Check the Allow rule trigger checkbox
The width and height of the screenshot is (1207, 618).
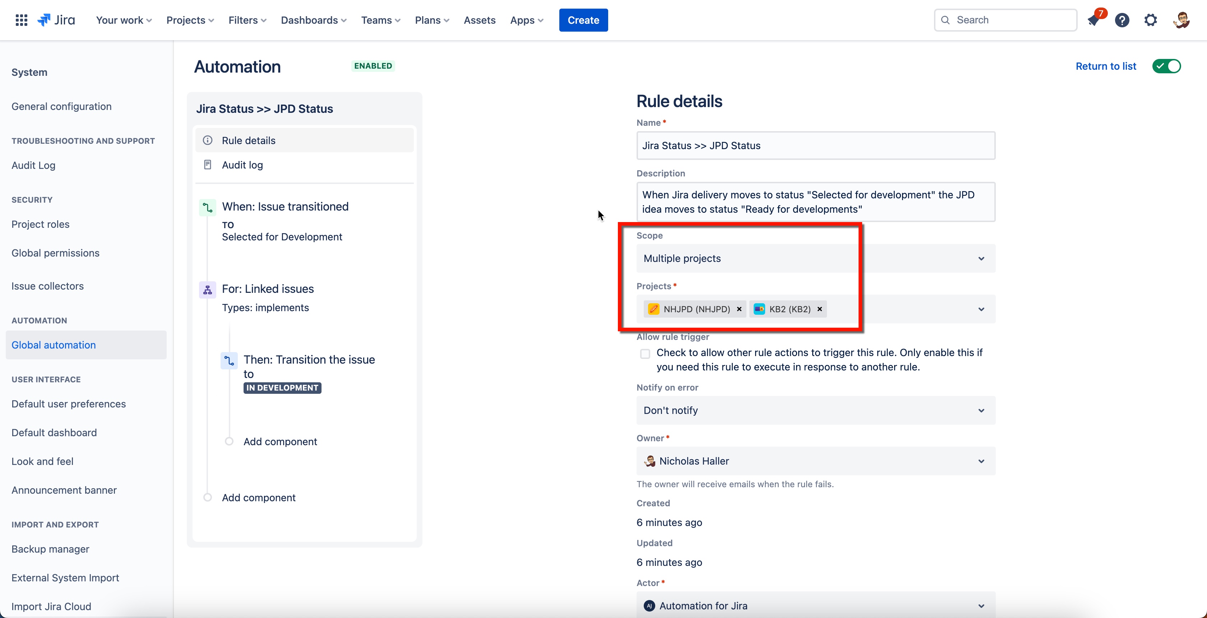(x=645, y=354)
